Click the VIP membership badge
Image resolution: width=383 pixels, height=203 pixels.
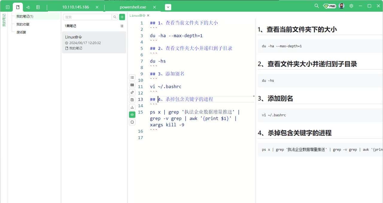[329, 6]
